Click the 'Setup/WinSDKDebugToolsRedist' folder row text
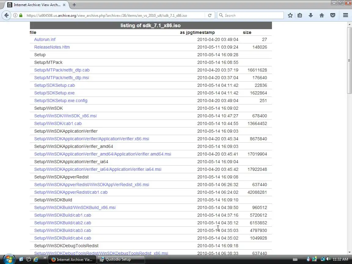This screenshot has height=264, width=352. point(66,246)
